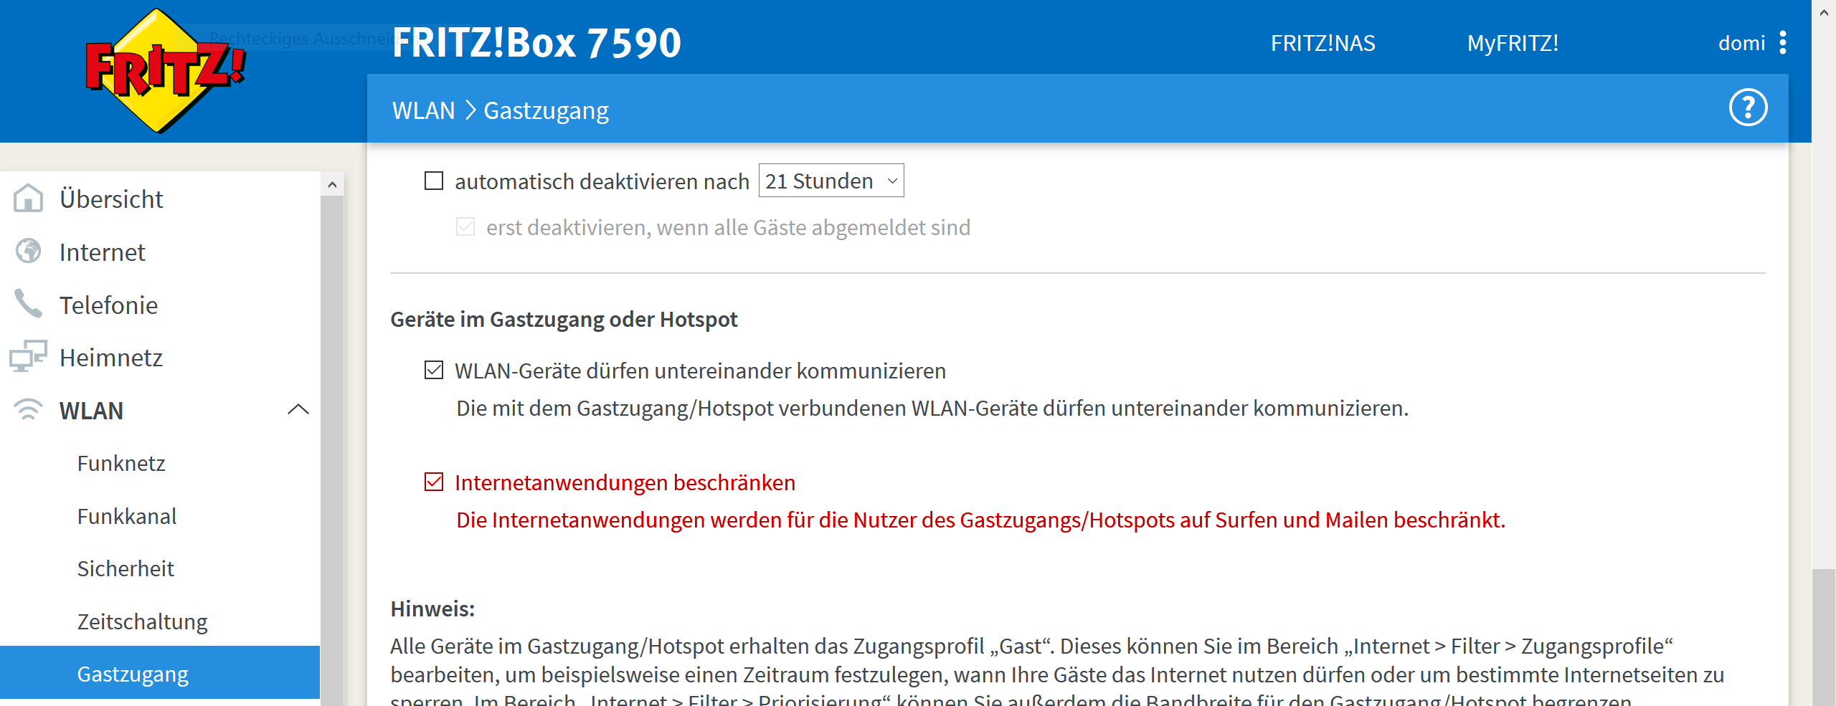The height and width of the screenshot is (706, 1836).
Task: Click the Telefonie phone icon
Action: [x=29, y=304]
